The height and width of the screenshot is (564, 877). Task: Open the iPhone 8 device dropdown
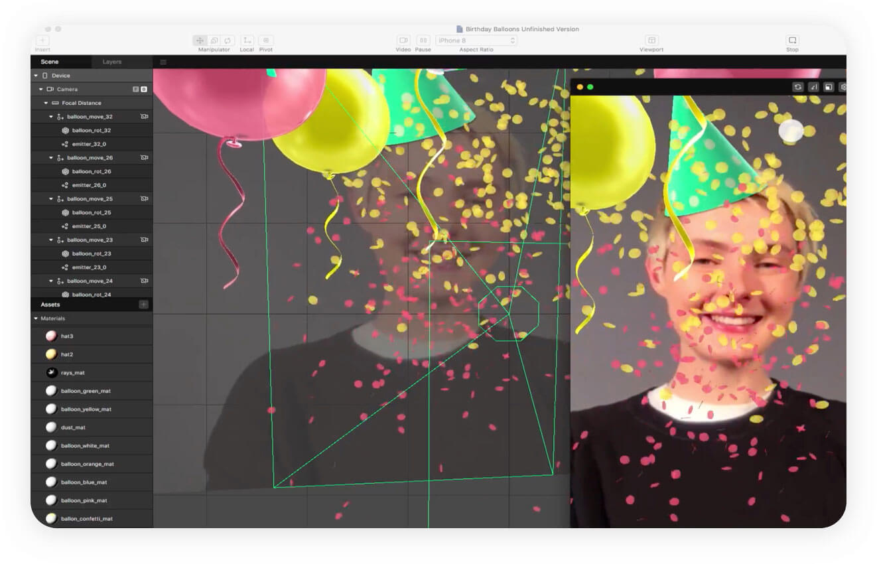pyautogui.click(x=475, y=40)
